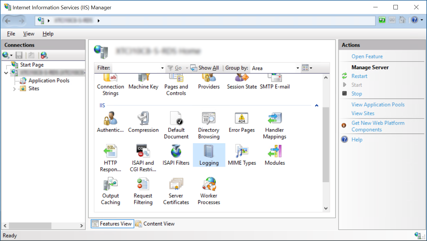Open the Error Pages feature
The height and width of the screenshot is (241, 427).
(x=242, y=122)
